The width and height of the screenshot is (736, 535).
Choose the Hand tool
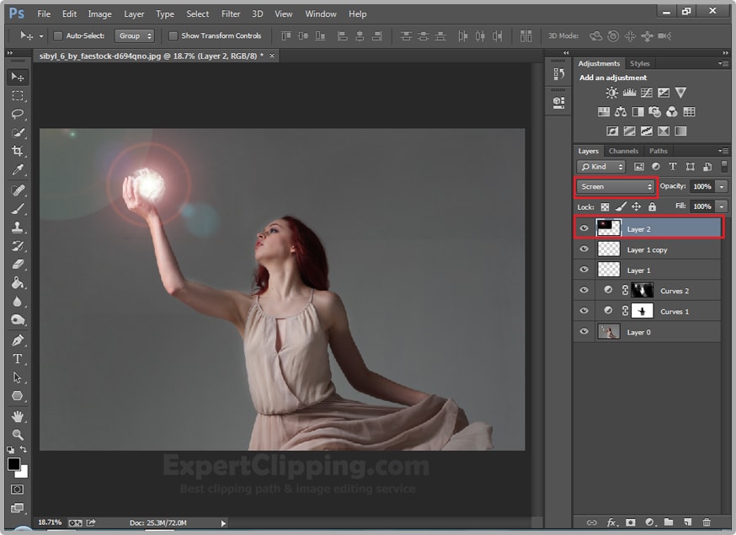pos(18,416)
